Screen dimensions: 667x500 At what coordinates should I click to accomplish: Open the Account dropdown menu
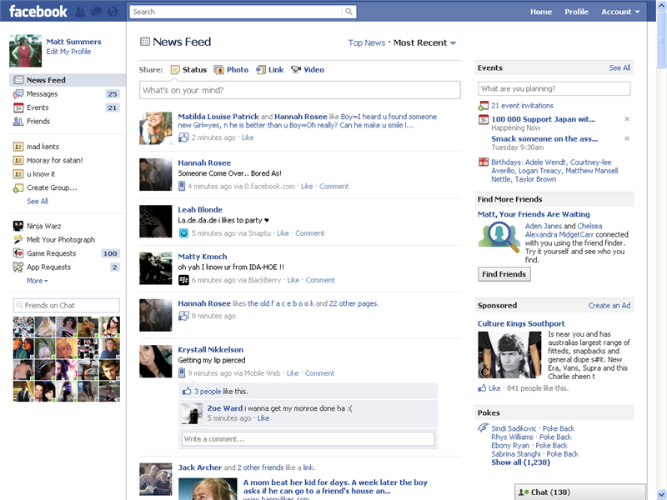(619, 12)
